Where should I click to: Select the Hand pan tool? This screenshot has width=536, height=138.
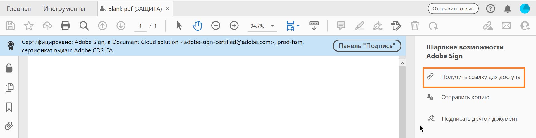pyautogui.click(x=197, y=26)
